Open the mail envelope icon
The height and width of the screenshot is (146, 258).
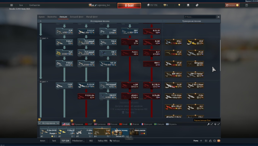[219, 141]
